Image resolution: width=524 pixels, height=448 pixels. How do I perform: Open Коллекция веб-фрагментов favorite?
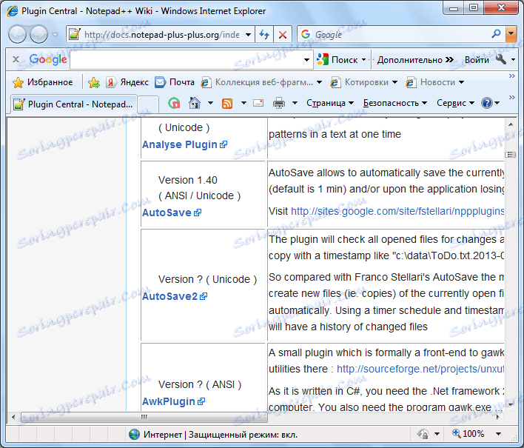pyautogui.click(x=258, y=82)
